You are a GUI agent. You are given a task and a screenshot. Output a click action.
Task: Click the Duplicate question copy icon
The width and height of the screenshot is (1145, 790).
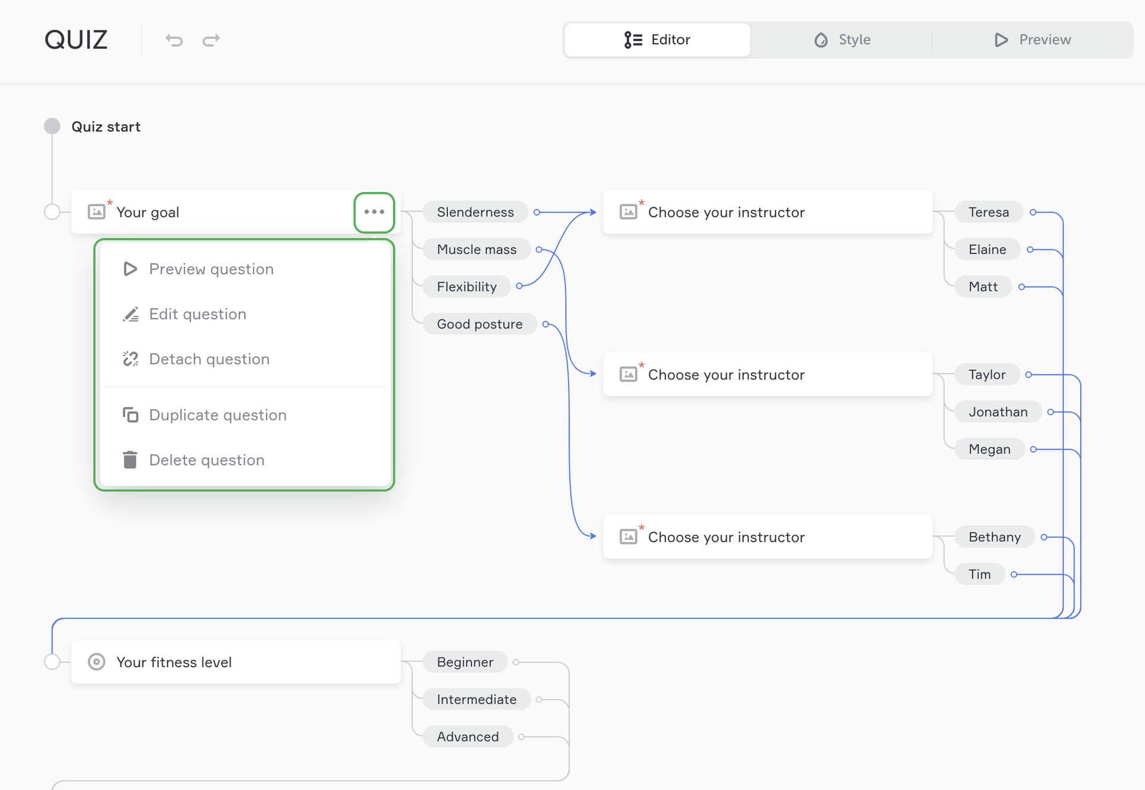click(131, 415)
